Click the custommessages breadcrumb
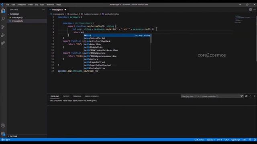The height and width of the screenshot is (144, 257). pyautogui.click(x=90, y=14)
